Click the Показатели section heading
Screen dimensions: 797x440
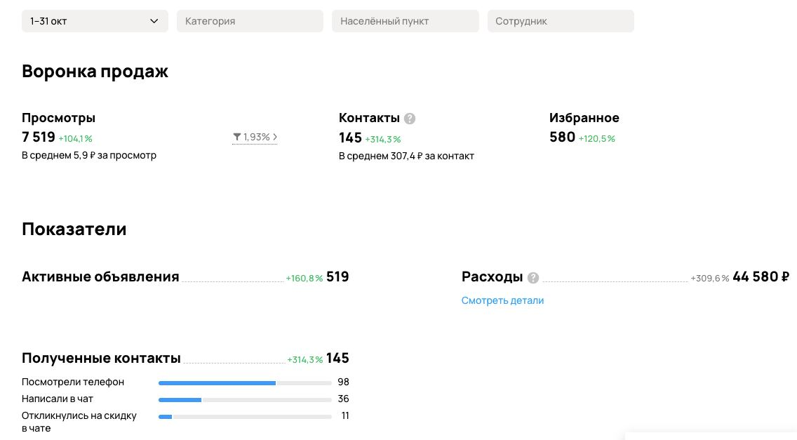[74, 229]
